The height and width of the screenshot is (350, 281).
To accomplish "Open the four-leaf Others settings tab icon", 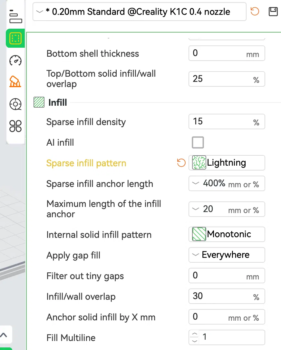I will (x=15, y=126).
